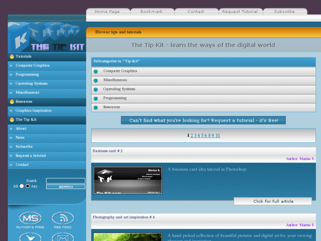Screen dimensions: 321x241
Task: Click the arrow icon beside sidebar Programming
Action: [11, 75]
